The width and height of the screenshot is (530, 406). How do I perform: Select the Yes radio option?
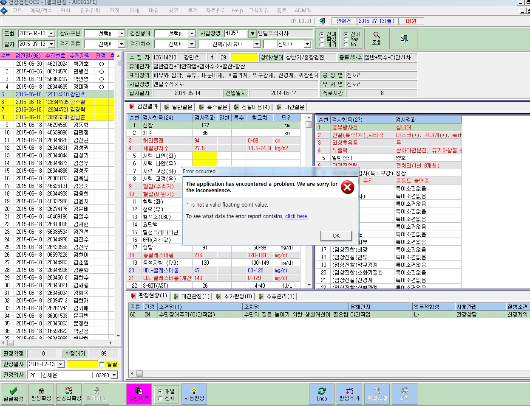(x=346, y=39)
